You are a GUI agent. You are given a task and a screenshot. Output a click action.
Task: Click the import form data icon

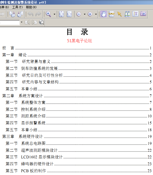(x=12, y=14)
